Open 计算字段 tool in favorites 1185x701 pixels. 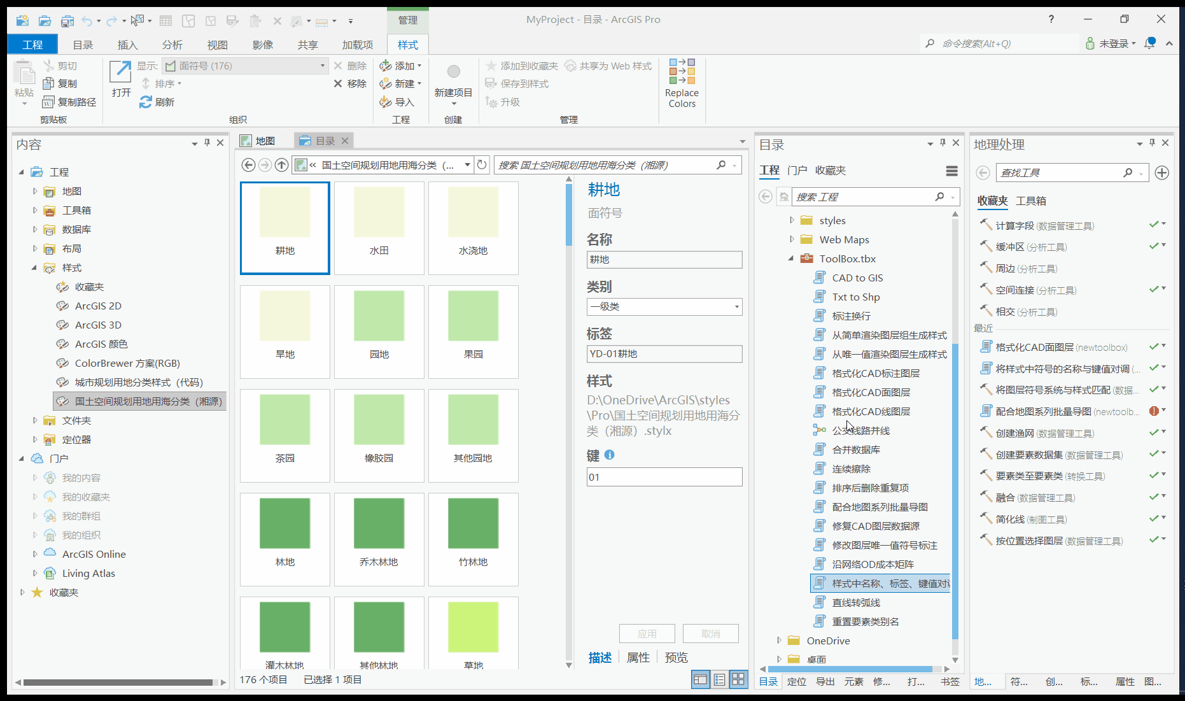pos(1044,225)
